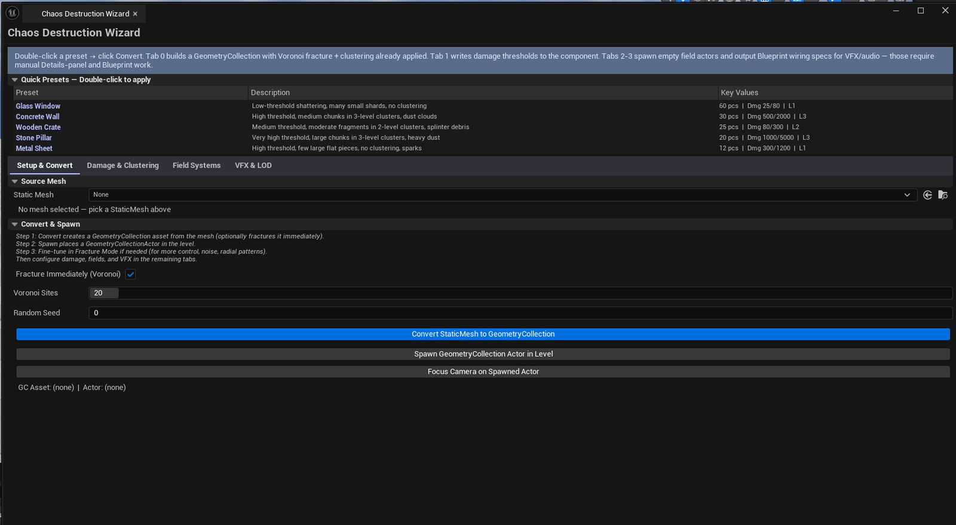Open the Field Systems tab
Viewport: 956px width, 525px height.
197,165
